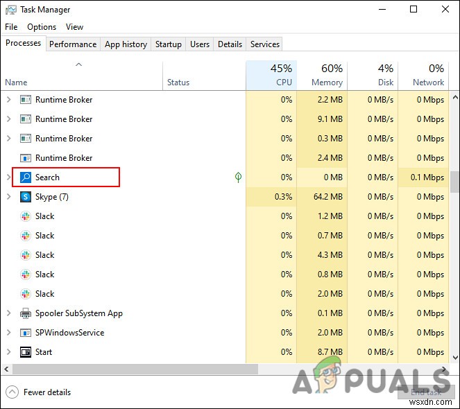The image size is (460, 409).
Task: Click the Spooler SubSystem App printer icon
Action: tap(26, 313)
